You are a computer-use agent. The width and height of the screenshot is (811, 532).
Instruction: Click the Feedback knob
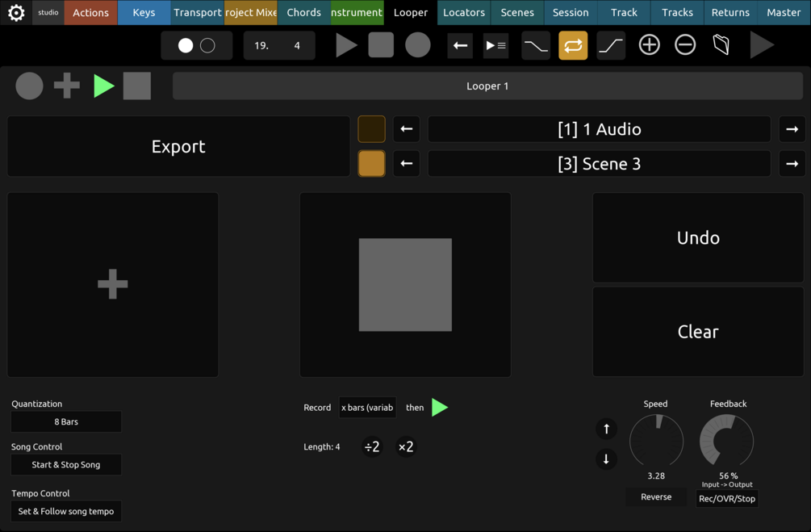pos(727,441)
